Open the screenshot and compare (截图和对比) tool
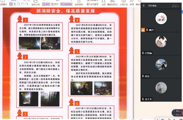This screenshot has height=120, width=183. click(x=112, y=4)
